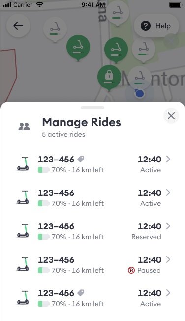Click the Reserved status label
The image size is (185, 321).
[x=146, y=237]
